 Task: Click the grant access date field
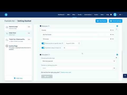coord(73,43)
